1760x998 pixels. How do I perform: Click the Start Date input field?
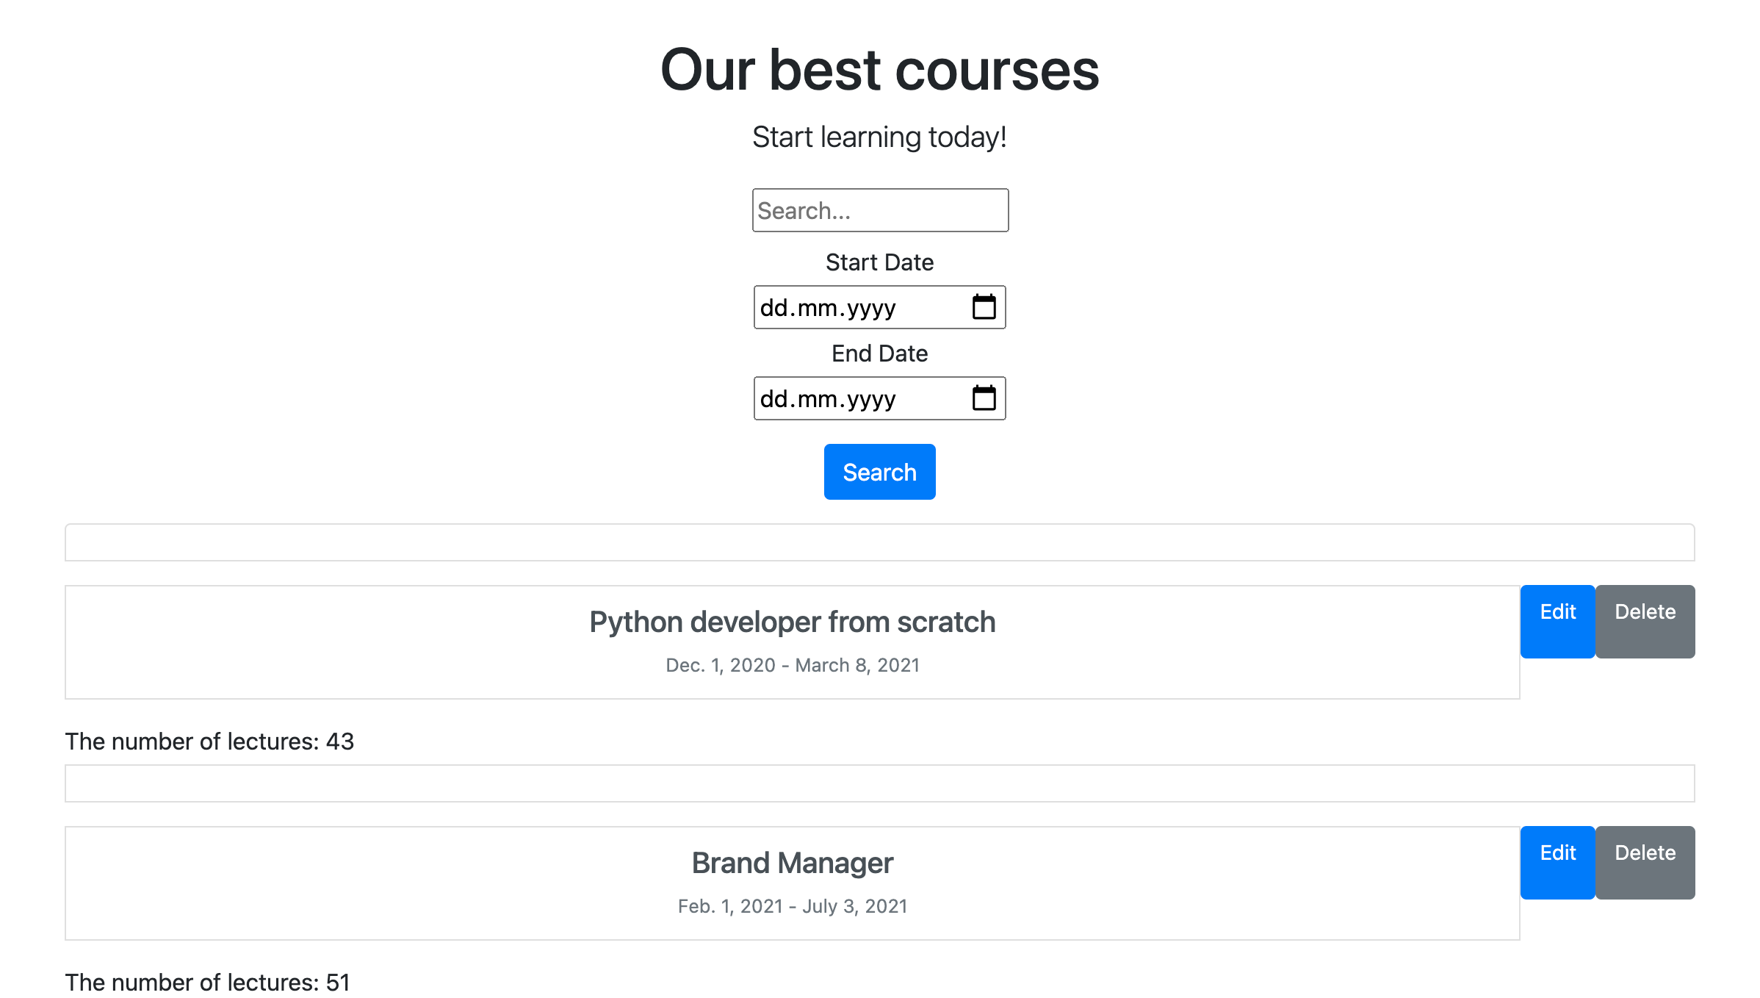(845, 307)
